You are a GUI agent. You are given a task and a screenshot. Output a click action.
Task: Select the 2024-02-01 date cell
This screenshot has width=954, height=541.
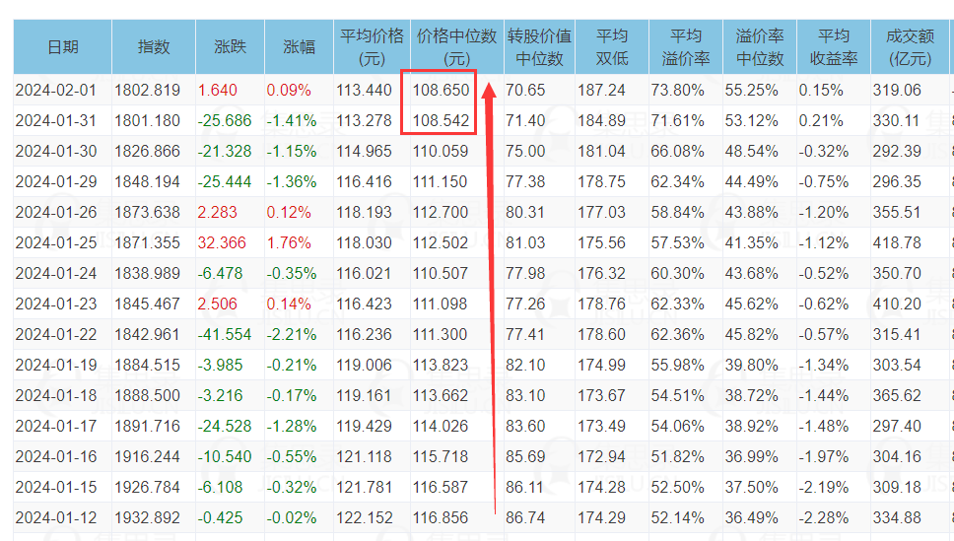pyautogui.click(x=56, y=90)
